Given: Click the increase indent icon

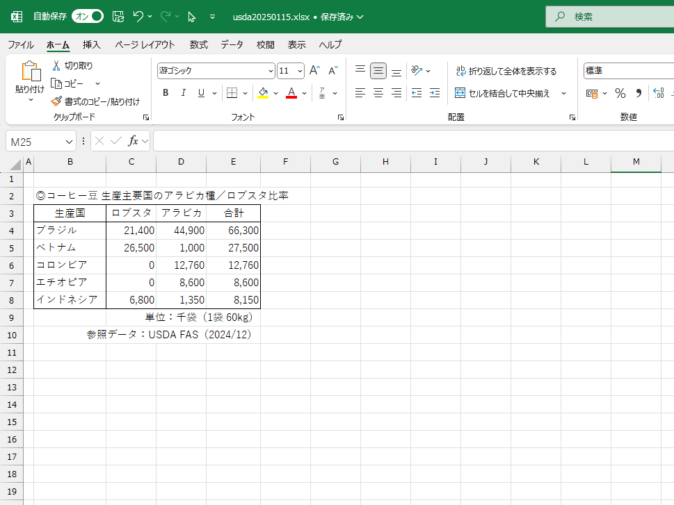Looking at the screenshot, I should [435, 93].
